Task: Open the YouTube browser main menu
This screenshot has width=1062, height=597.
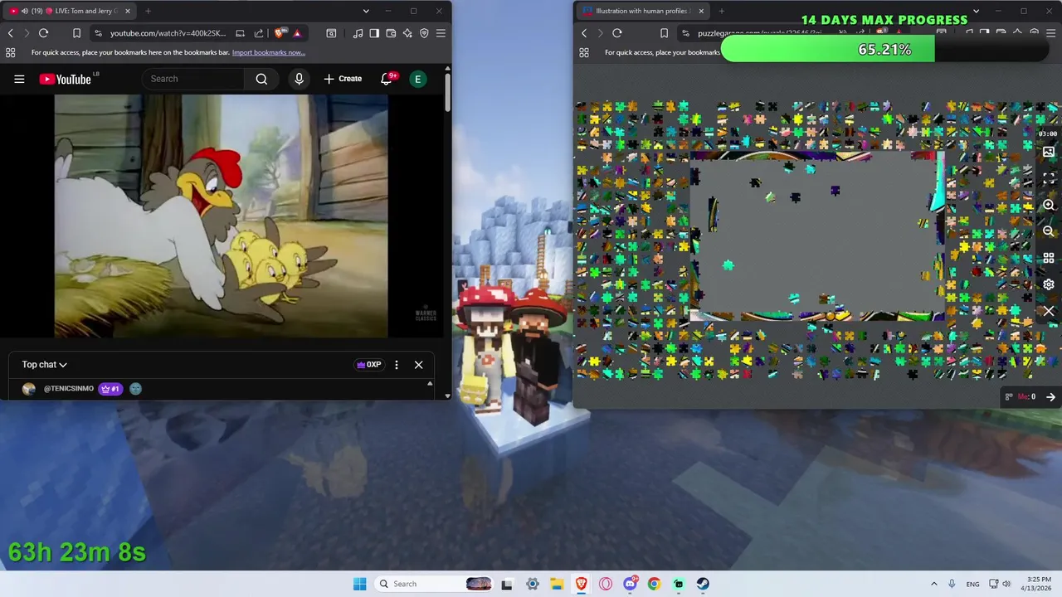Action: coord(441,33)
